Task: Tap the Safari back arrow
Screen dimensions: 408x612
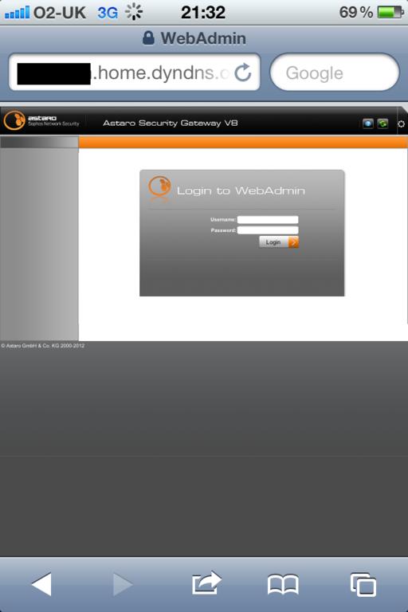Action: [x=41, y=584]
